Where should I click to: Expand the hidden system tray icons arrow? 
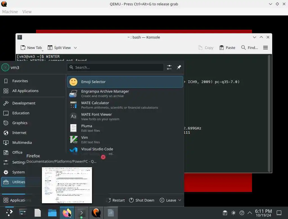(x=250, y=213)
